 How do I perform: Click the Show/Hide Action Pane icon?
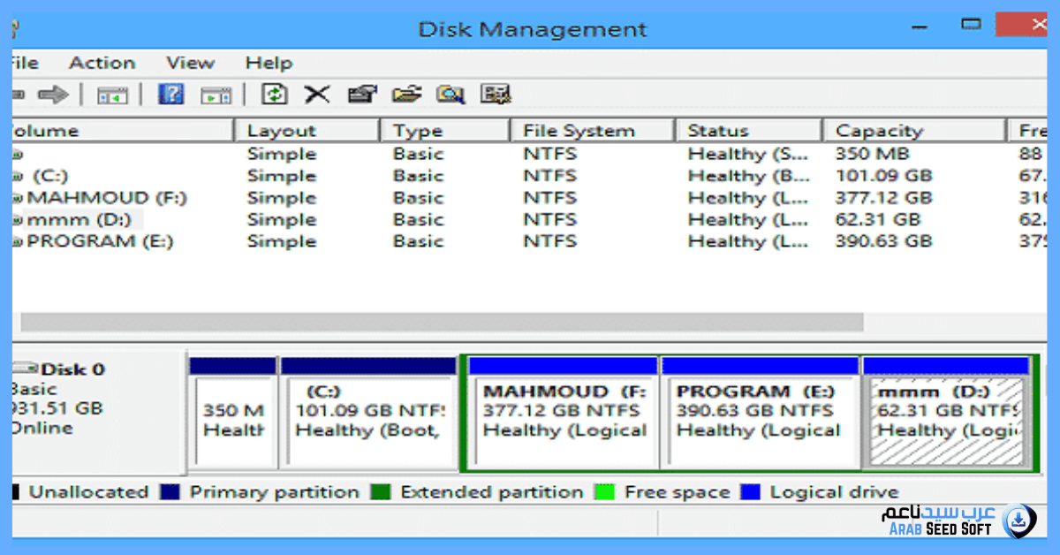[216, 95]
